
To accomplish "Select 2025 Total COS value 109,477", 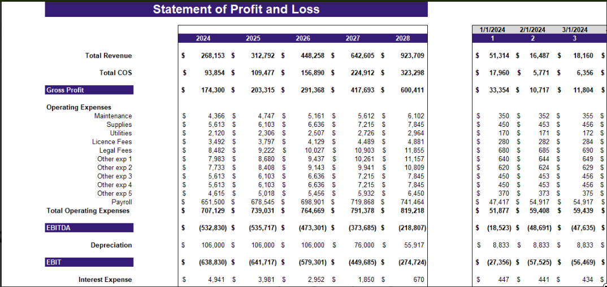I will click(263, 73).
